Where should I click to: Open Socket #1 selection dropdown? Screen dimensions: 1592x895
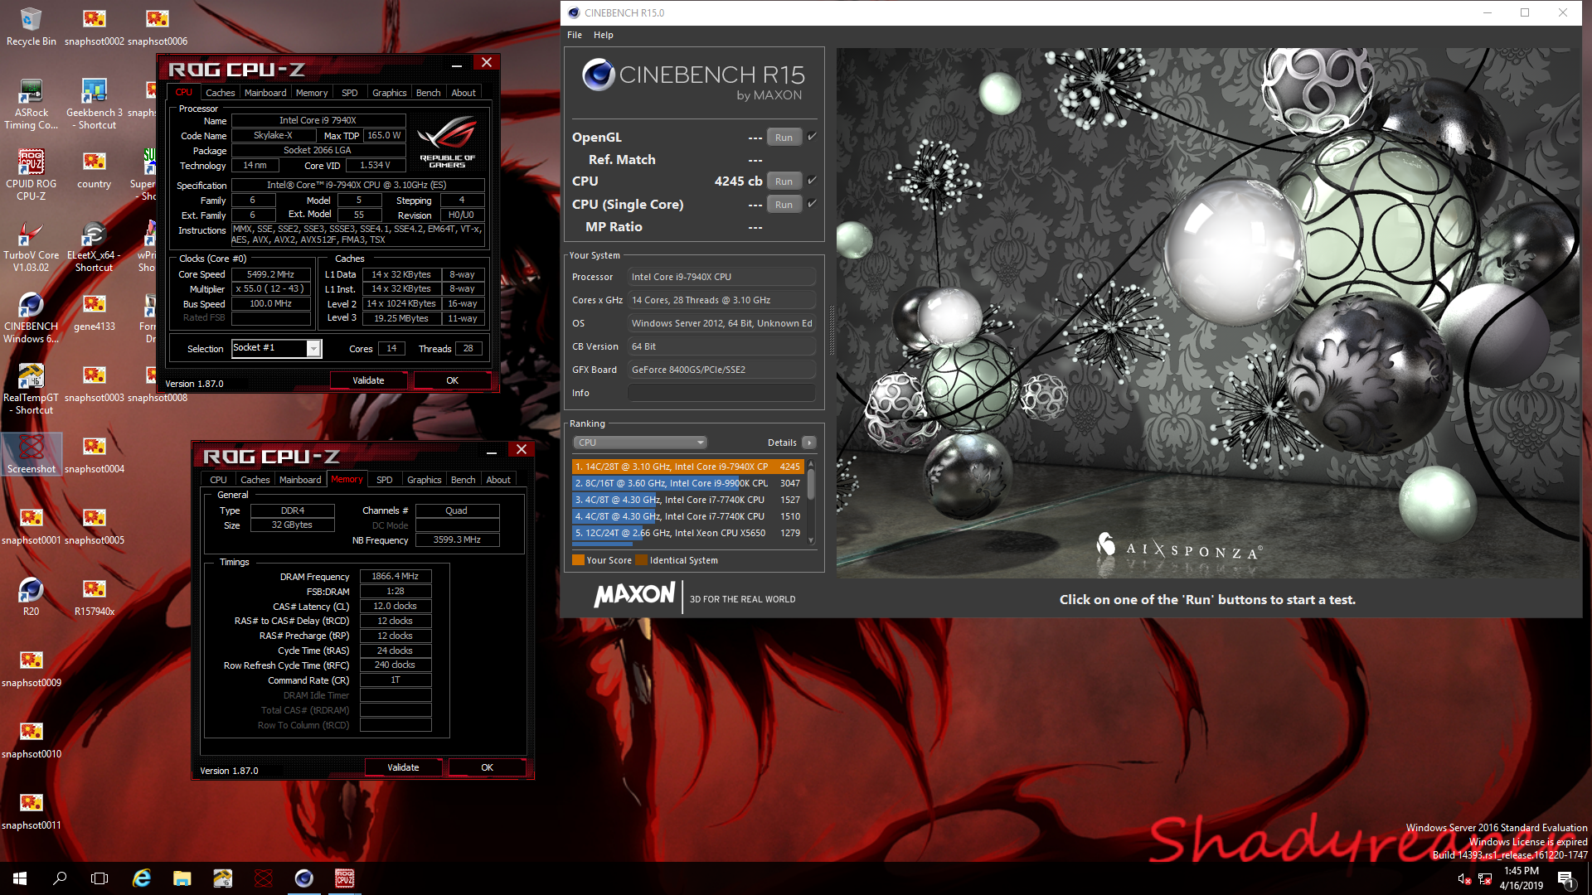[x=276, y=348]
